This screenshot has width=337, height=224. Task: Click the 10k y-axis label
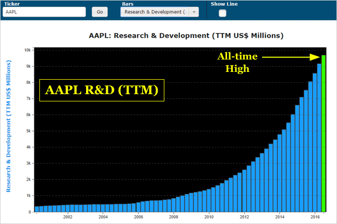pos(27,50)
